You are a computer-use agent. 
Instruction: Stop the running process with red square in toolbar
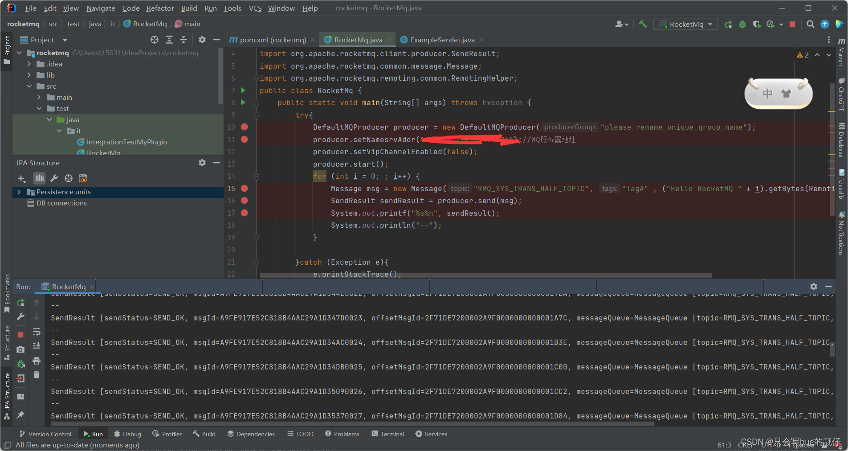coord(792,24)
